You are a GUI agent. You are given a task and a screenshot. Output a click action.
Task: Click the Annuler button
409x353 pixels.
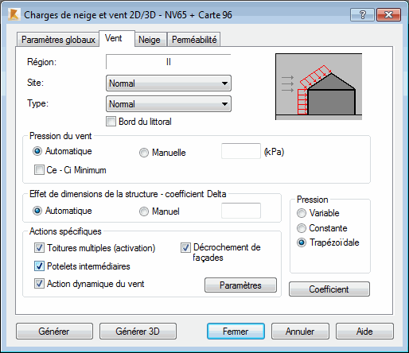coord(300,332)
